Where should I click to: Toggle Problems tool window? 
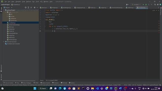55,83
